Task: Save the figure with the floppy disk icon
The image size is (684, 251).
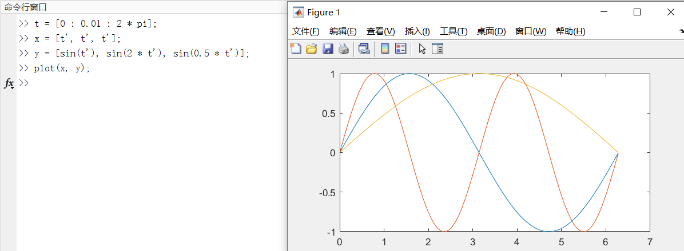Action: click(328, 48)
